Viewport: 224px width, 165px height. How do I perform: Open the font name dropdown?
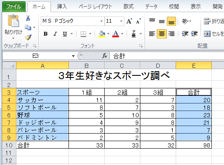pyautogui.click(x=101, y=21)
